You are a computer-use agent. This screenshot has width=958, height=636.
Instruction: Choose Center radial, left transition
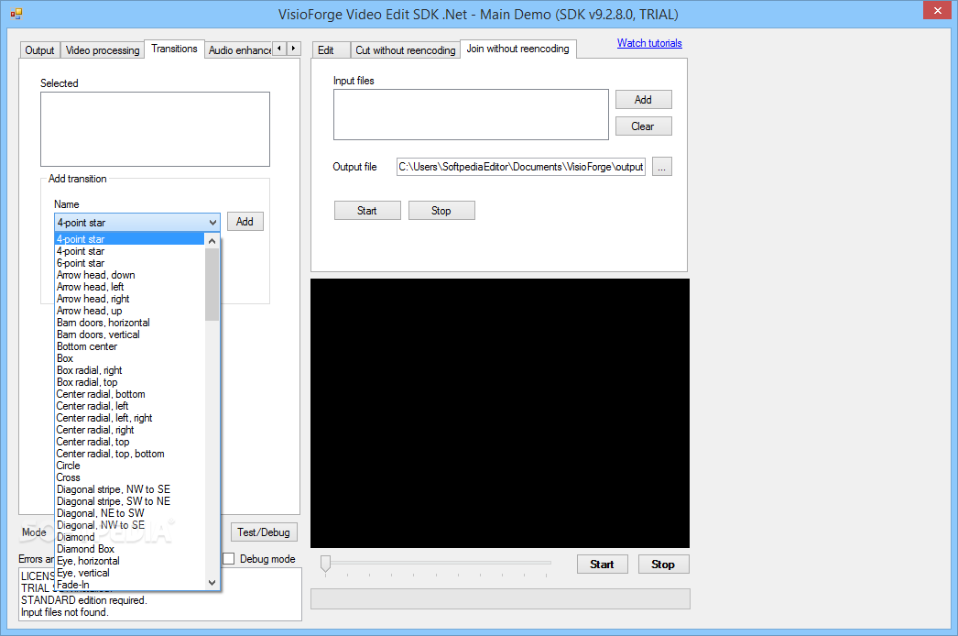coord(129,406)
